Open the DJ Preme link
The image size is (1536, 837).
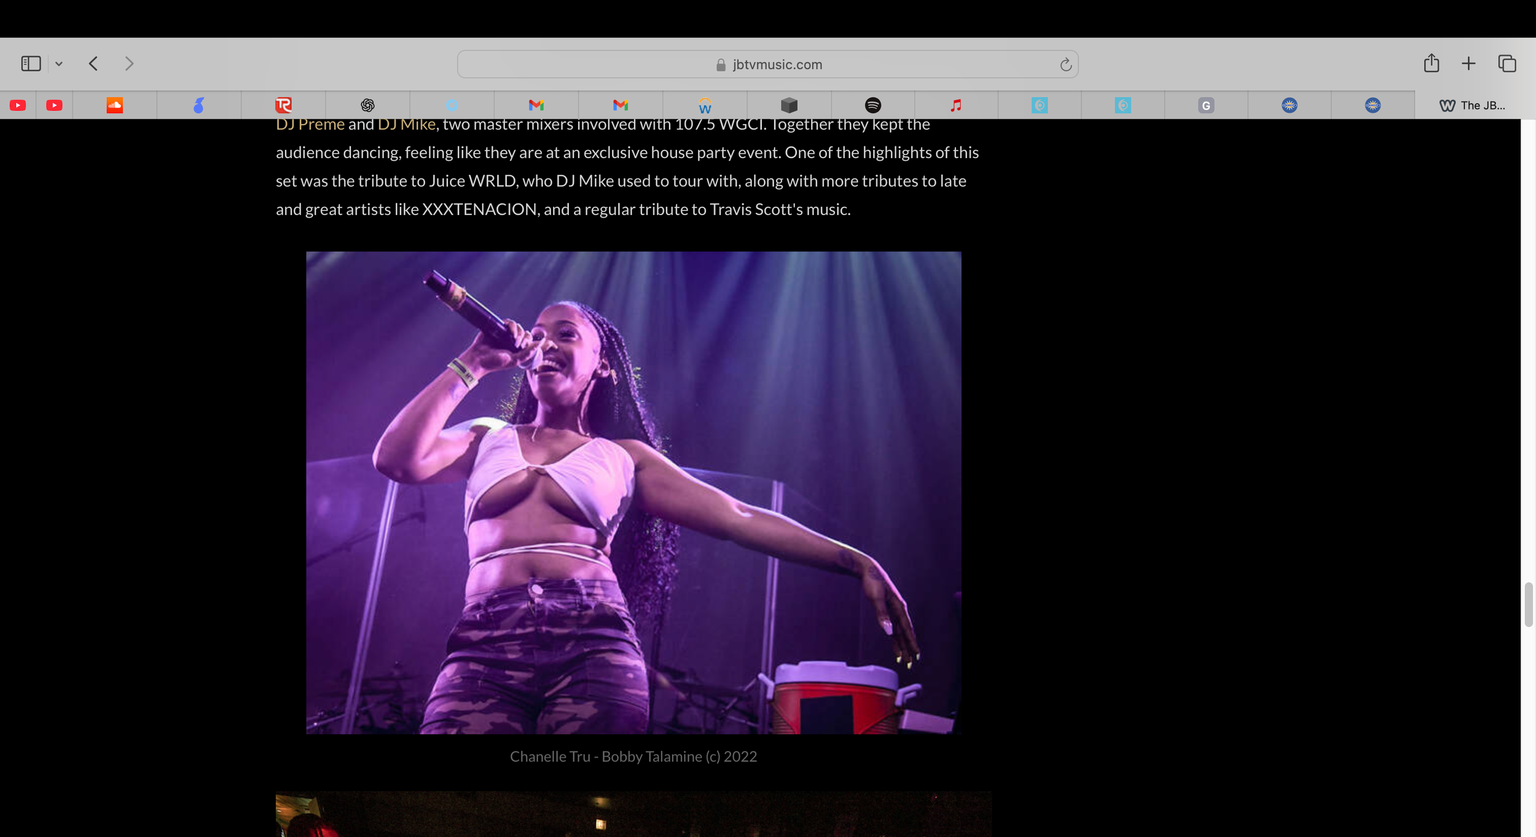coord(310,125)
